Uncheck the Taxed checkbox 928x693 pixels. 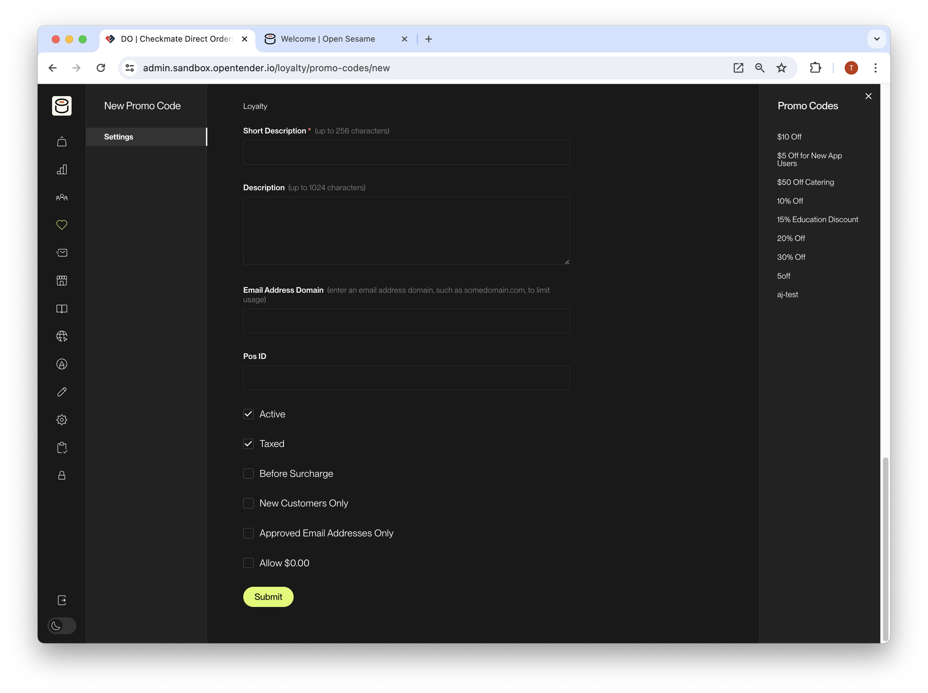pos(248,444)
